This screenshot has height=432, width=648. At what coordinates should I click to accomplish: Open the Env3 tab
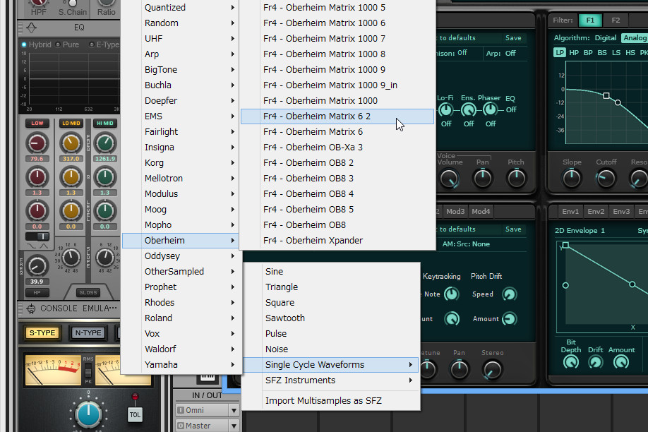coord(621,212)
